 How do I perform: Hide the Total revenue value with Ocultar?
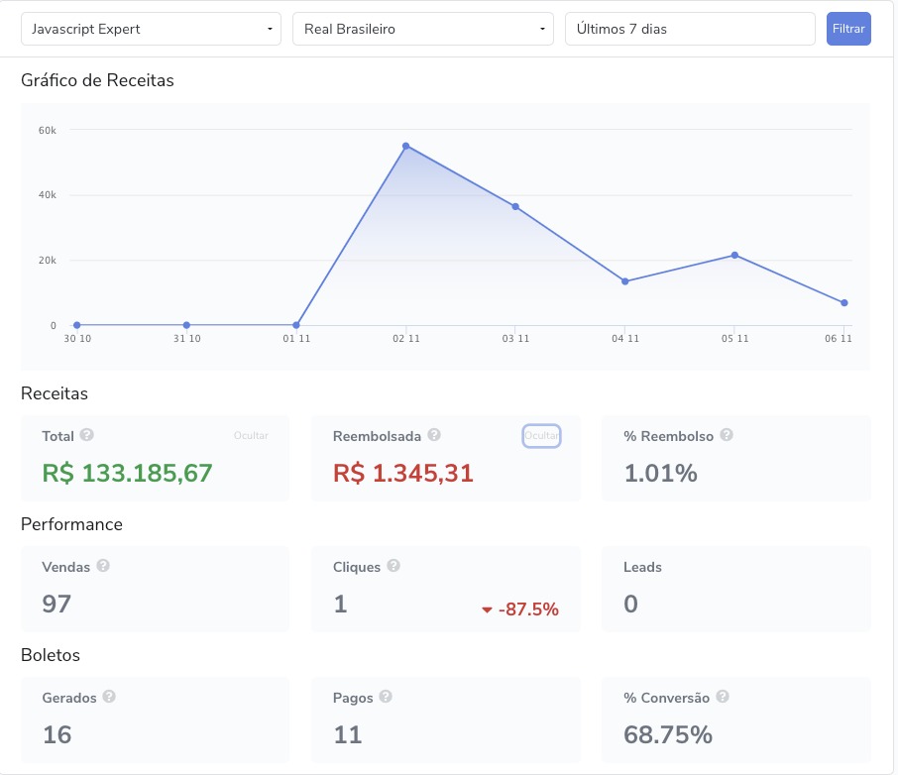[x=251, y=435]
